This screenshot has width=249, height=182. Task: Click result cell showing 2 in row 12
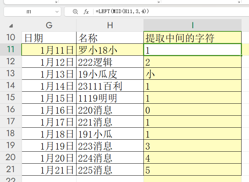(x=192, y=62)
